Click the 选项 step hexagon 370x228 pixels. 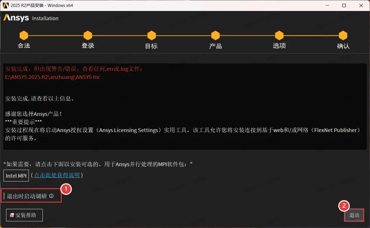tap(279, 35)
